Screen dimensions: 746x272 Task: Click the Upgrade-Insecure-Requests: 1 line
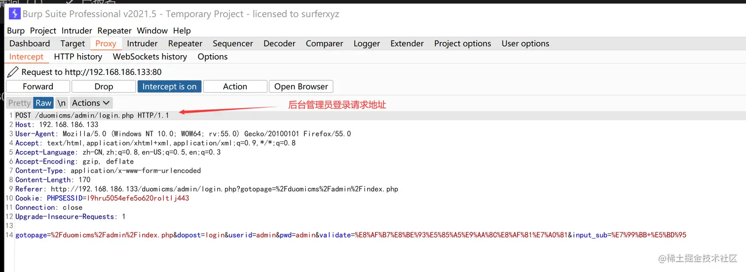(x=71, y=217)
